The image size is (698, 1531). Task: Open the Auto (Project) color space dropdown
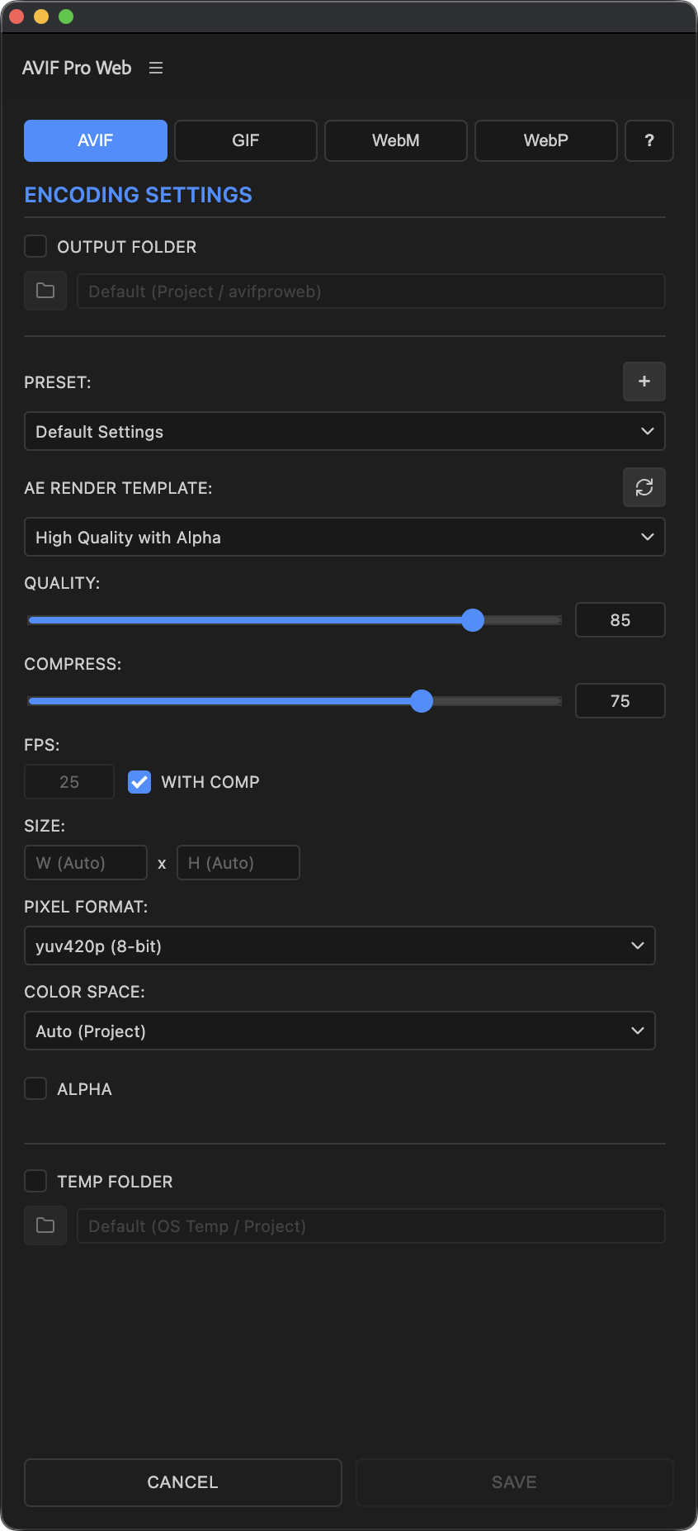coord(340,1031)
